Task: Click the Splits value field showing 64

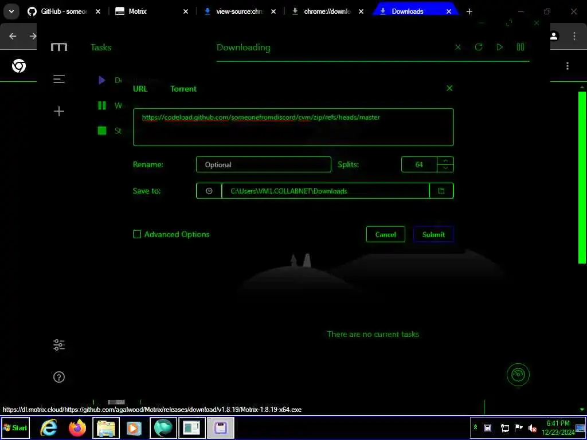Action: point(419,164)
